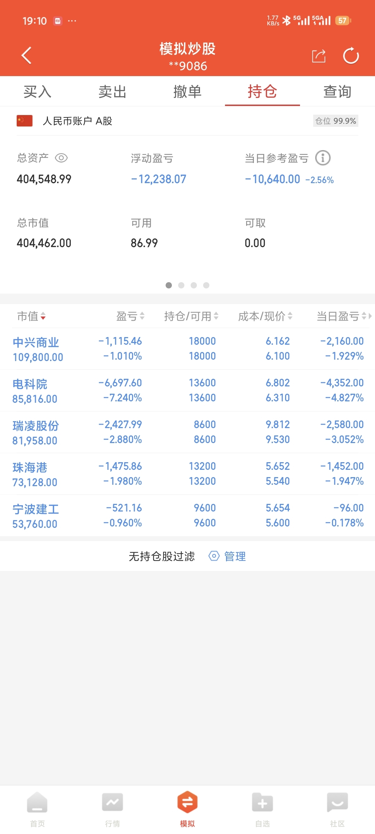Tap today's P/L value -10,640.00
Screen dimensions: 375x834
273,179
